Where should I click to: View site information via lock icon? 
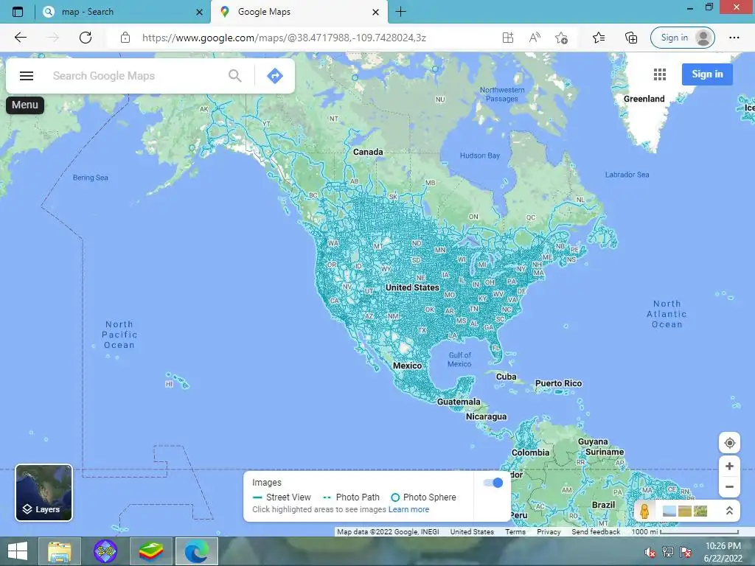pyautogui.click(x=125, y=38)
